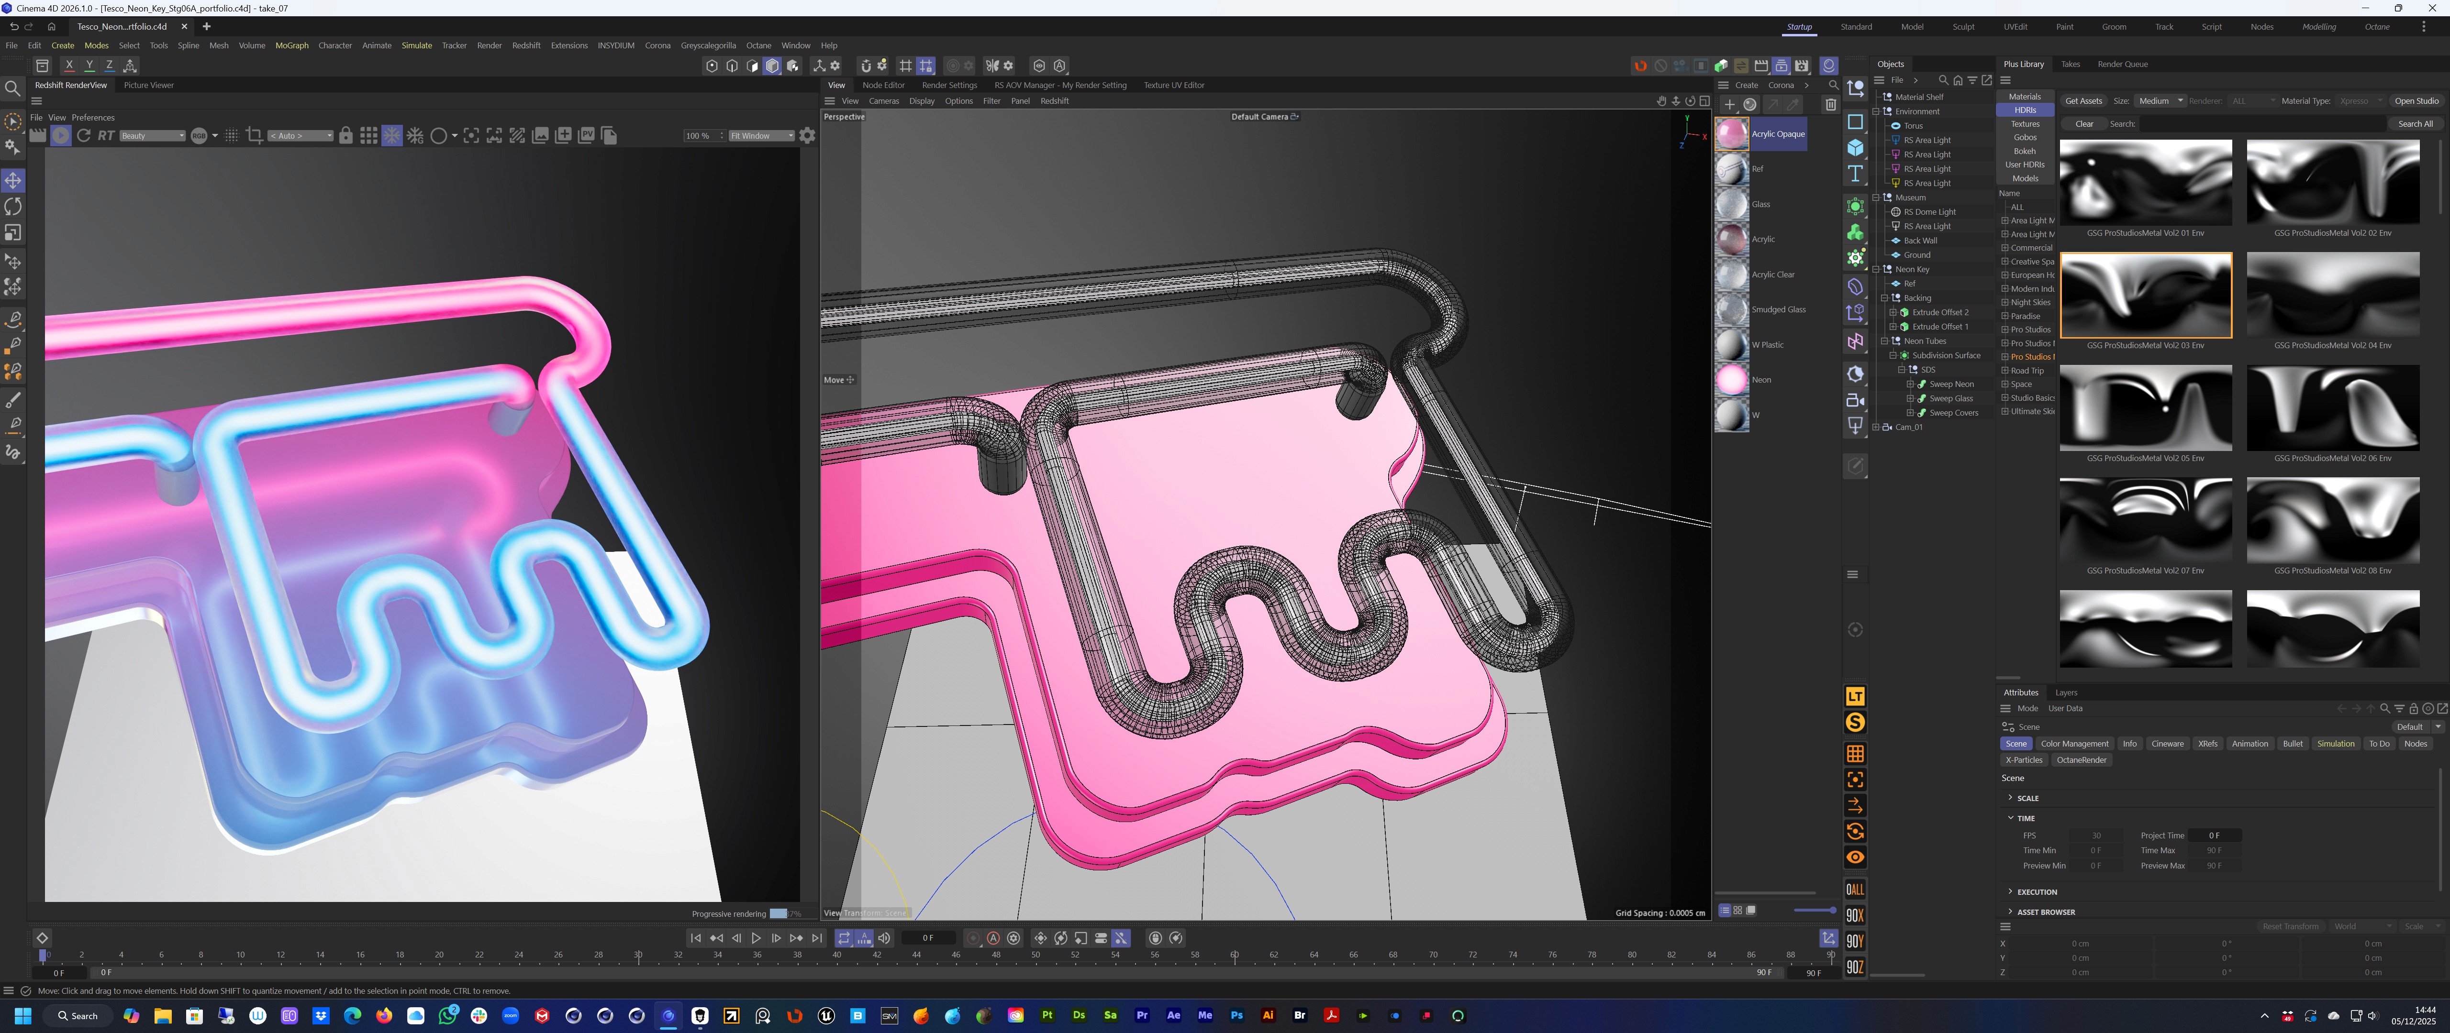Open RenderView settings gear icon

[807, 136]
